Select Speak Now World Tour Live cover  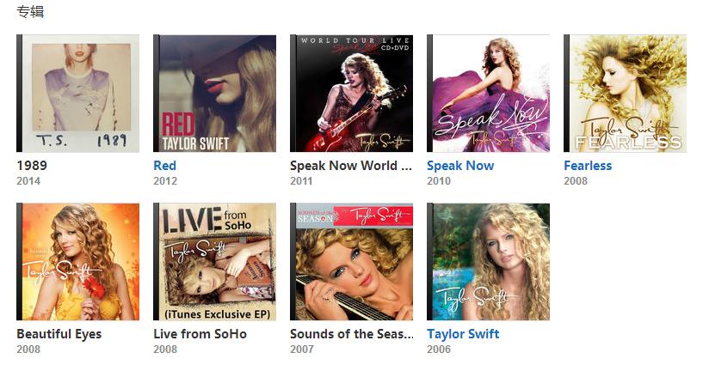click(x=351, y=94)
